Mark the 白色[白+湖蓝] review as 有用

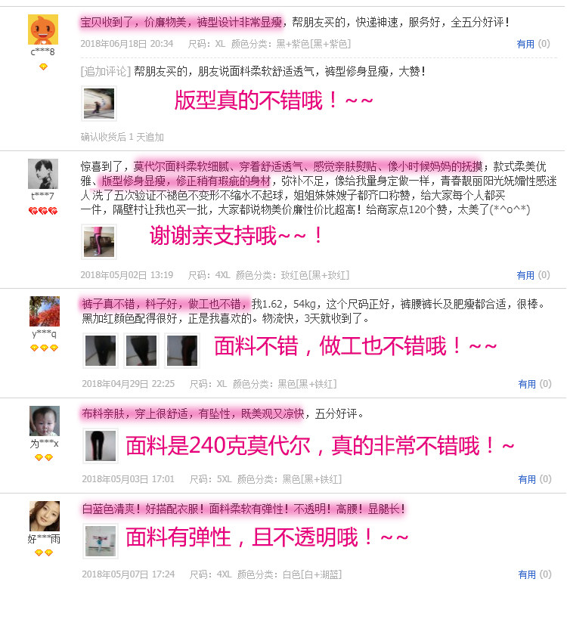pos(527,574)
